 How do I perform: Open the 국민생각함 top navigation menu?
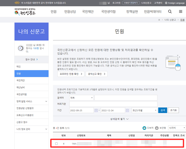click(x=108, y=12)
